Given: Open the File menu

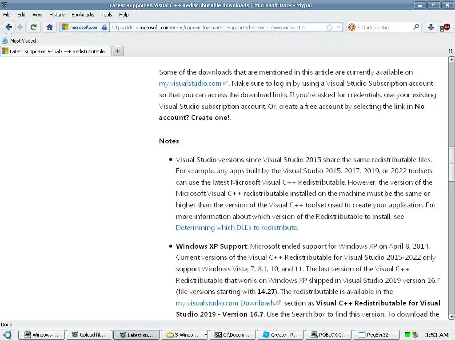Looking at the screenshot, I should click(x=7, y=15).
